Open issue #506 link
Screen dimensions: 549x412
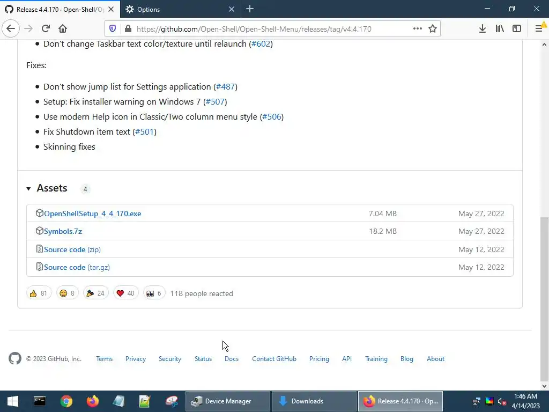click(x=272, y=116)
